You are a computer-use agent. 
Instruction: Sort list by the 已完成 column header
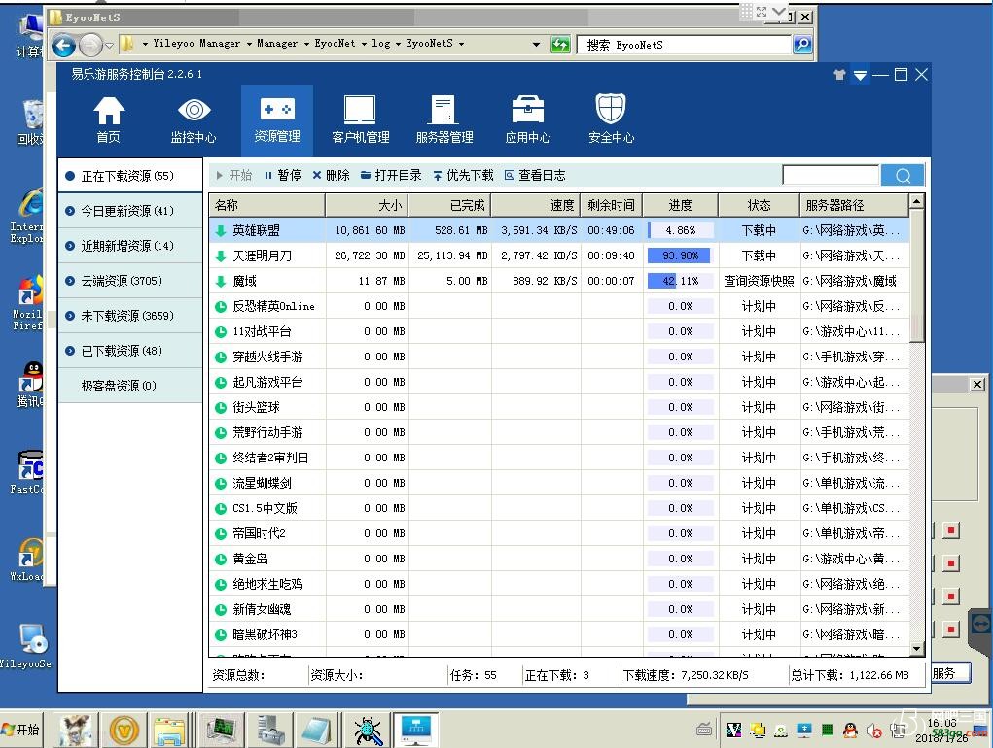pos(449,205)
